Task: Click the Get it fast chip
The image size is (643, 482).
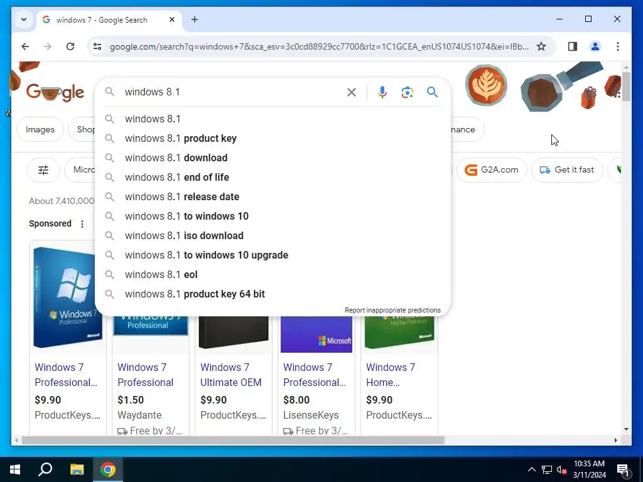Action: [x=567, y=169]
